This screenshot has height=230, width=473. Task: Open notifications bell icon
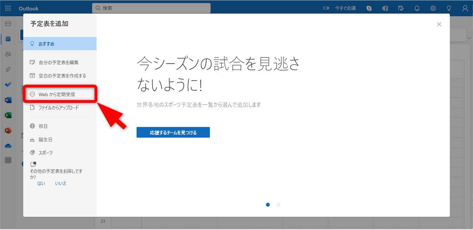(x=417, y=8)
